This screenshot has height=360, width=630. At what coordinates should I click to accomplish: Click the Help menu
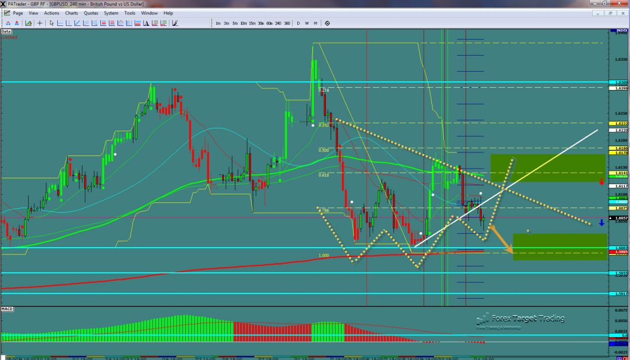click(x=168, y=13)
